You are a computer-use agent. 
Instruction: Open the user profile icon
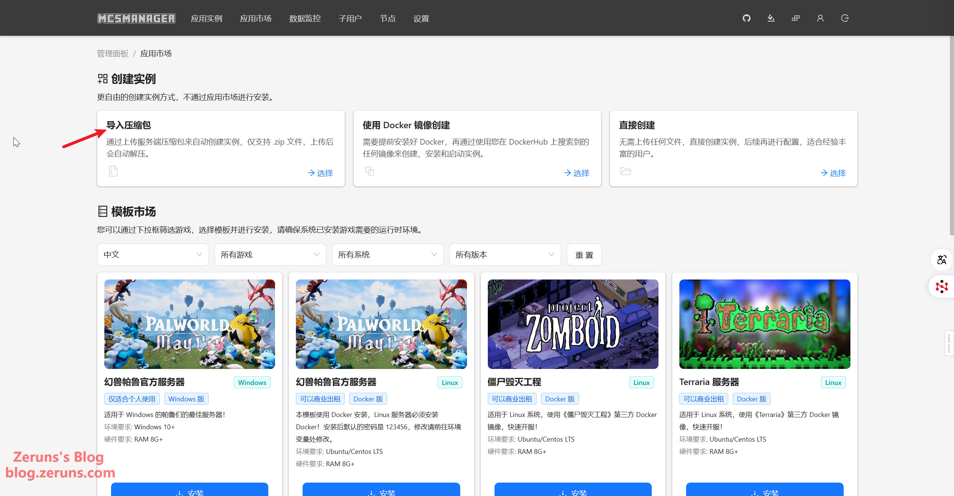[x=820, y=18]
